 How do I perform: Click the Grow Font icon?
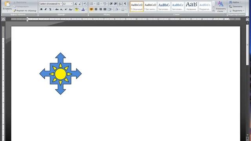point(76,4)
